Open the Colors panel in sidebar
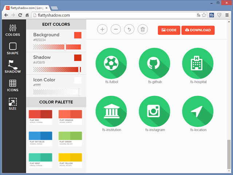The image size is (233, 175). point(13,30)
